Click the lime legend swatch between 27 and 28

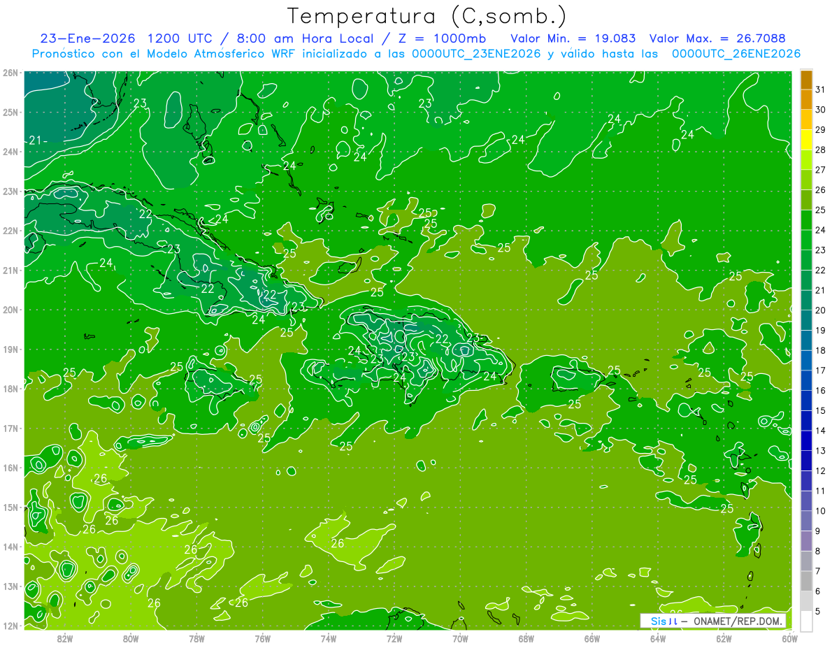coord(806,159)
